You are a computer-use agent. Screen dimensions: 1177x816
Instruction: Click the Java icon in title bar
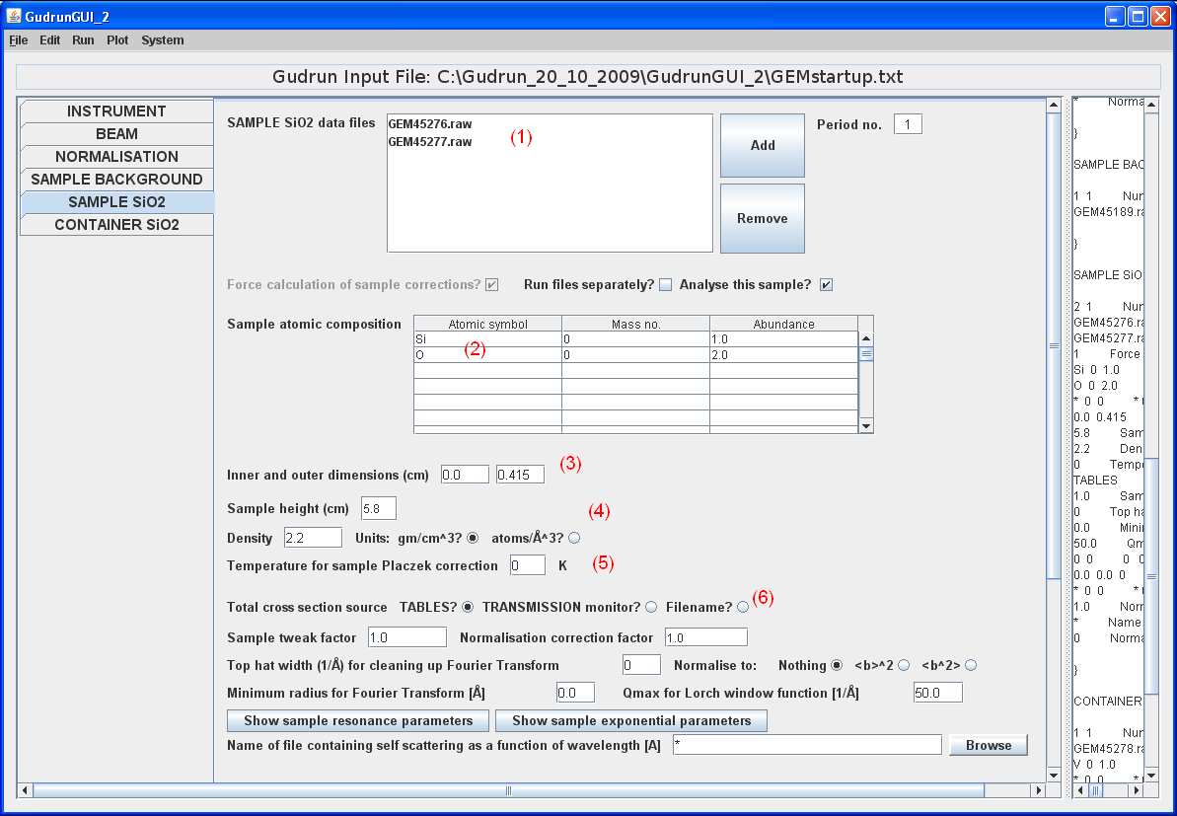pyautogui.click(x=14, y=17)
